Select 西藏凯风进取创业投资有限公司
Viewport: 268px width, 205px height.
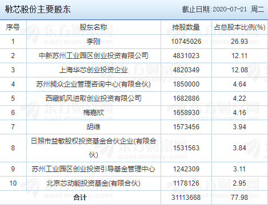click(93, 99)
